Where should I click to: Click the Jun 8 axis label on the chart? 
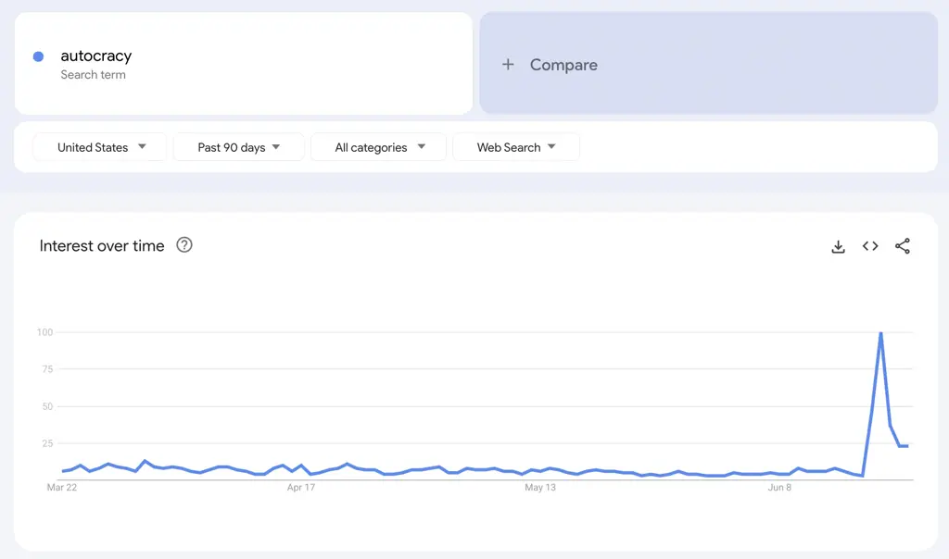coord(779,488)
